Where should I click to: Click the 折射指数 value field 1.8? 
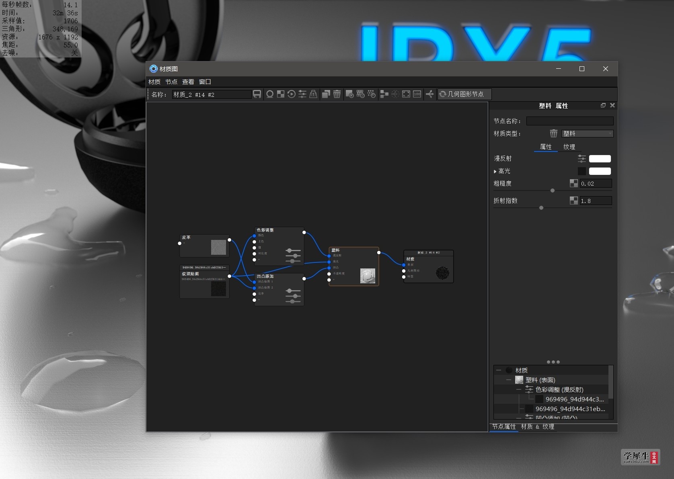(x=596, y=201)
